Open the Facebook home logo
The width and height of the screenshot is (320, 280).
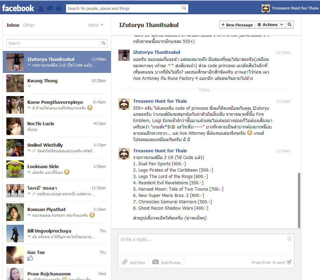18,8
